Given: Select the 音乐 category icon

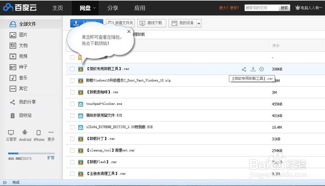Looking at the screenshot, I should click(x=13, y=78).
